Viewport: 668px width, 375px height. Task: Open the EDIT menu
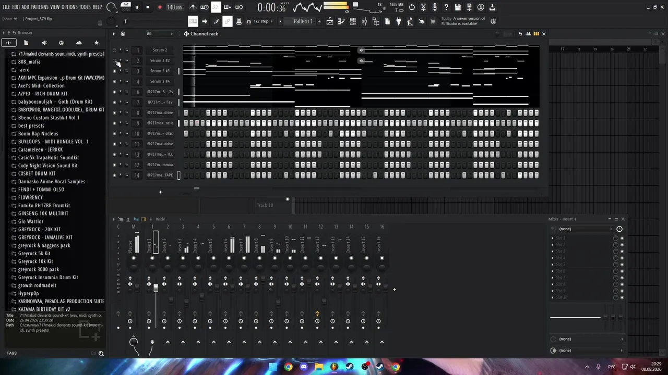[x=16, y=7]
